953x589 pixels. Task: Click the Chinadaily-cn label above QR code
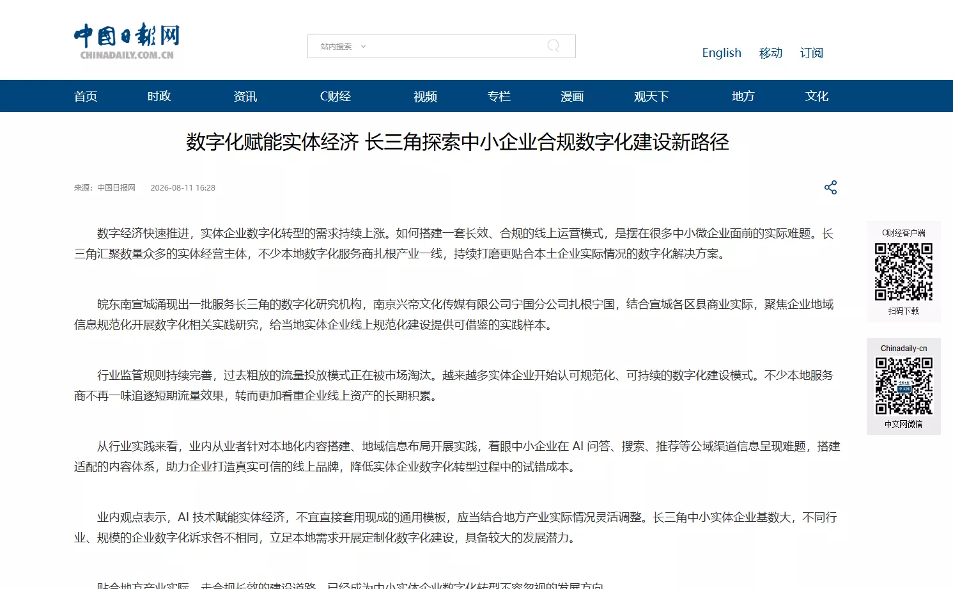[904, 349]
